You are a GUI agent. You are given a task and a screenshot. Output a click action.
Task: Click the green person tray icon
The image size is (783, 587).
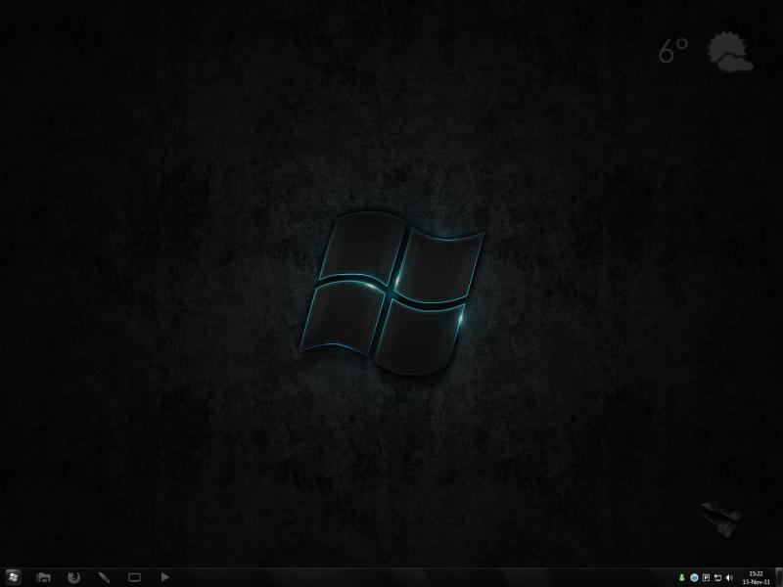(x=681, y=577)
